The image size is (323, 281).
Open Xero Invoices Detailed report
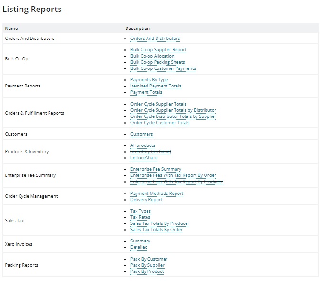click(x=138, y=247)
